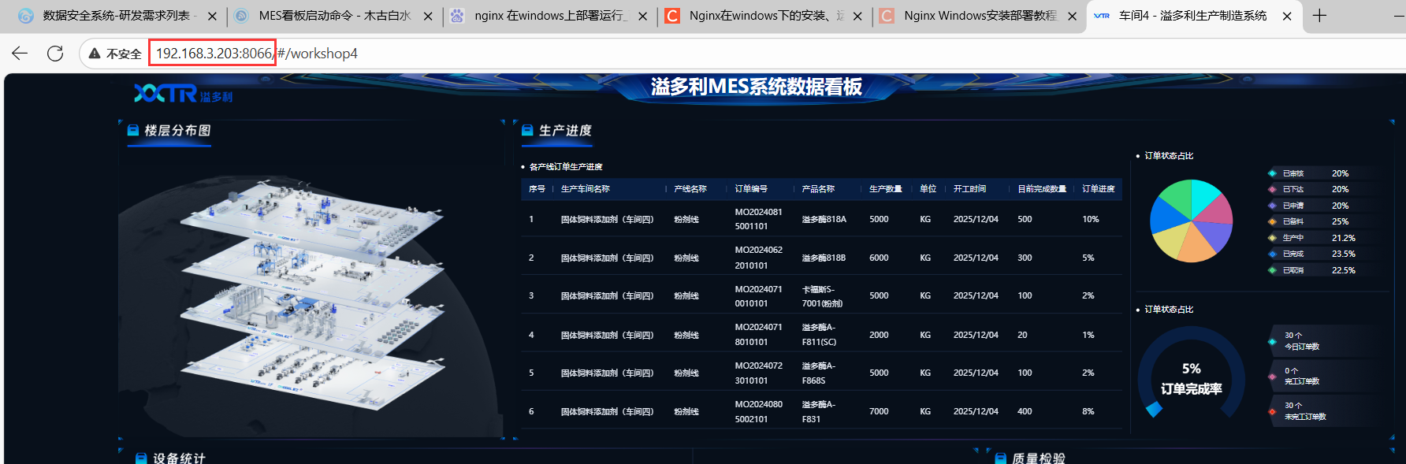This screenshot has height=464, width=1406.
Task: Select order MO20240805002101
Action: pyautogui.click(x=759, y=411)
